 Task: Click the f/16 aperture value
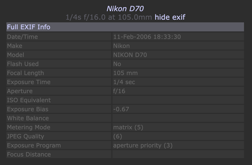[119, 91]
